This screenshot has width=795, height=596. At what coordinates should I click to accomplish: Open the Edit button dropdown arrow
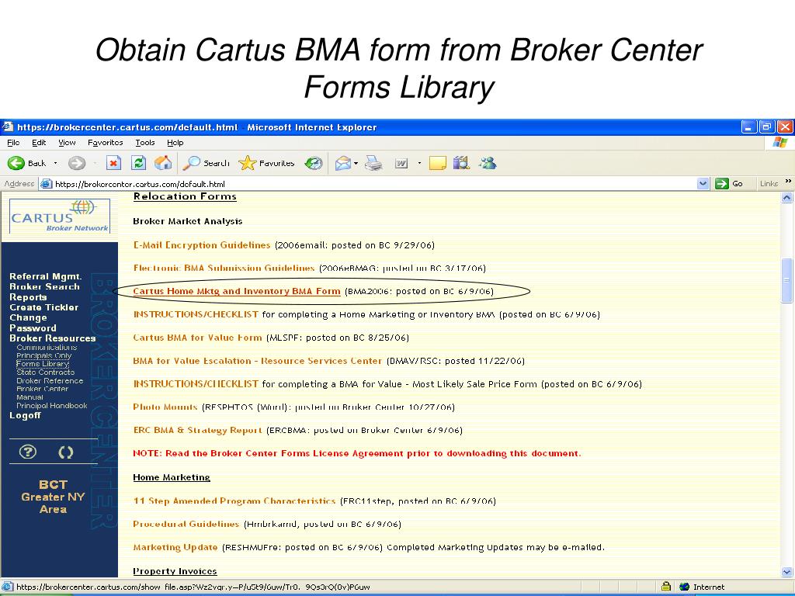pyautogui.click(x=419, y=163)
